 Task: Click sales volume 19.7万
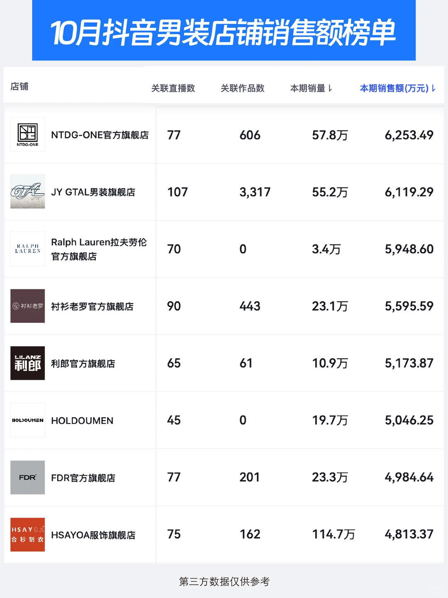330,420
